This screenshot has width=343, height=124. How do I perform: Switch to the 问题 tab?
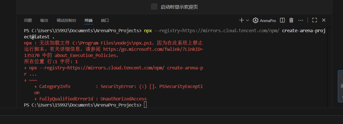pos(28,21)
